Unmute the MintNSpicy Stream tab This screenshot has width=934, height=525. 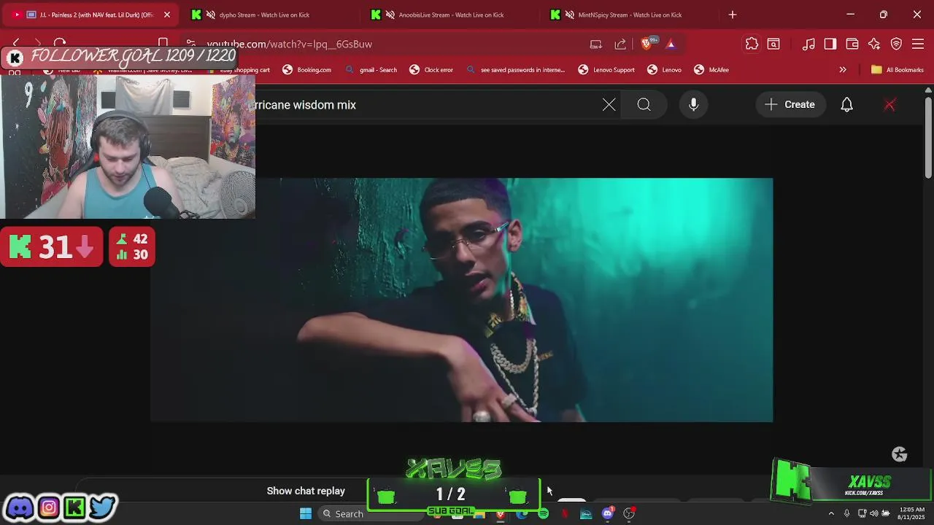pyautogui.click(x=570, y=15)
